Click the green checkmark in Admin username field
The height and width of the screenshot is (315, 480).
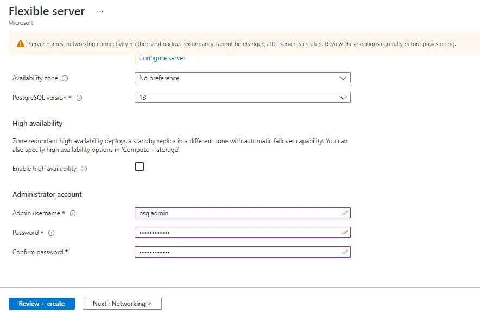(x=344, y=213)
